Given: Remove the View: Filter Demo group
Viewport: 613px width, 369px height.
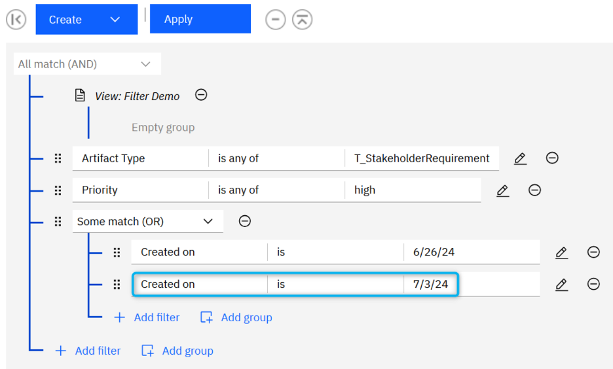Looking at the screenshot, I should 201,94.
